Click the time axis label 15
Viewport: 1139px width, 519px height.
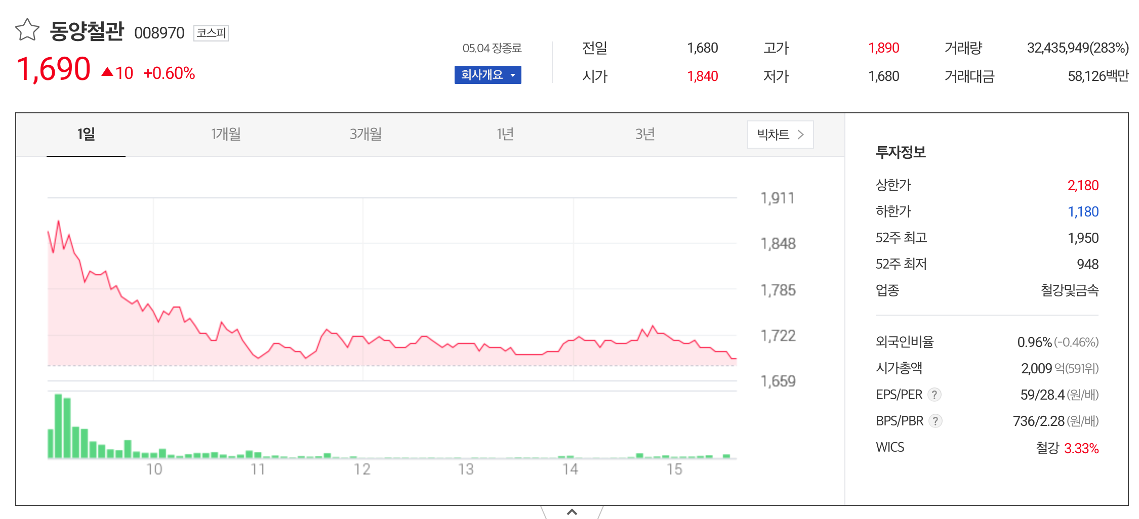(x=674, y=469)
